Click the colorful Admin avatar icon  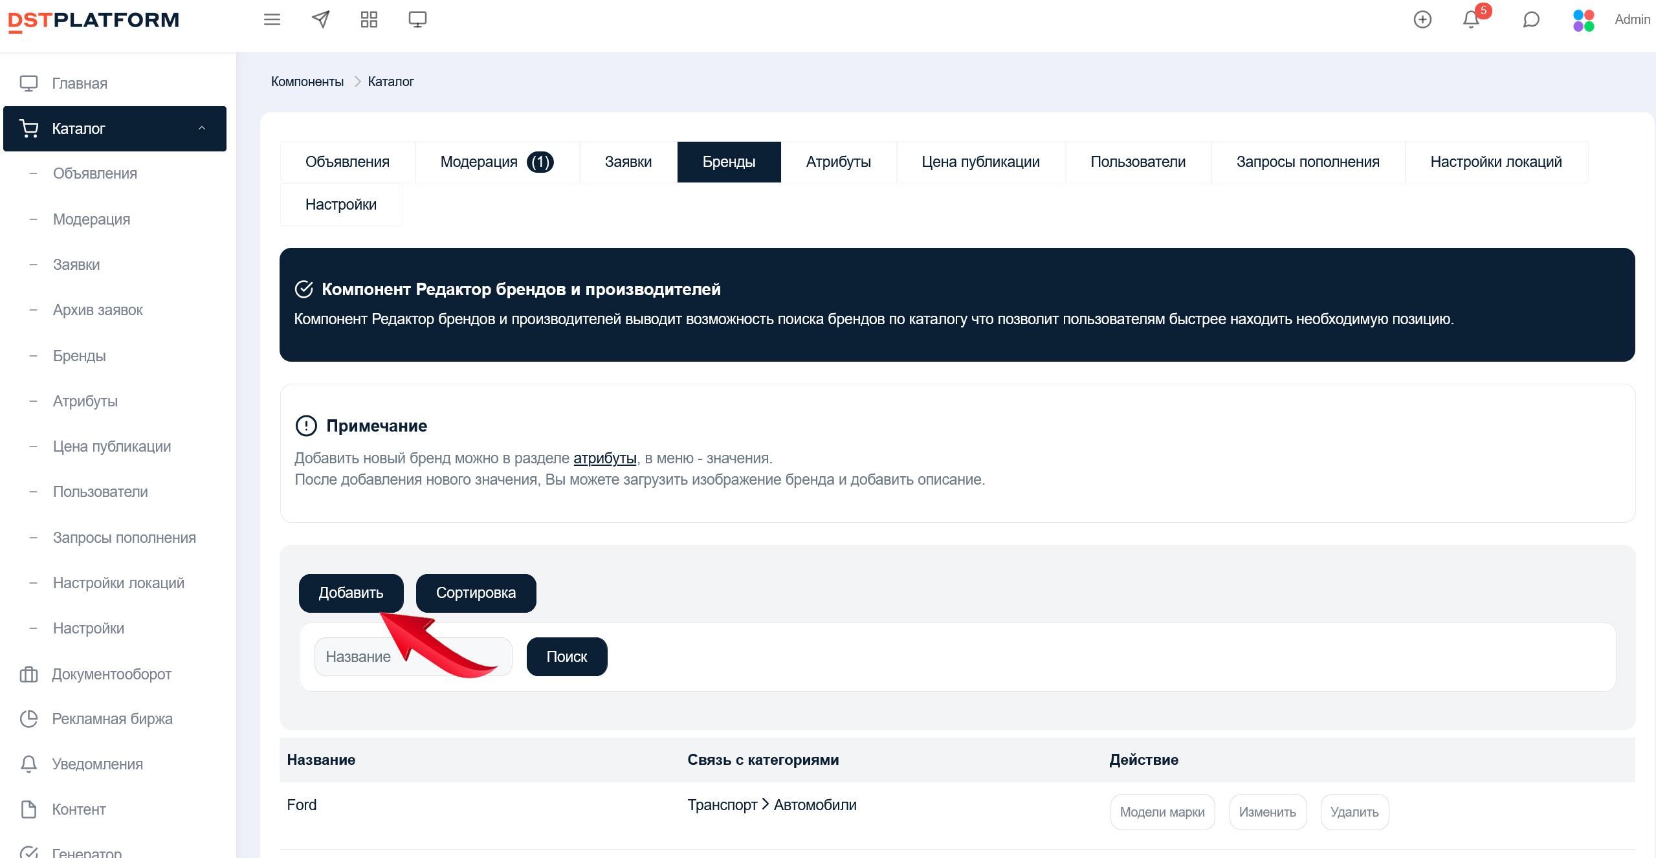pyautogui.click(x=1584, y=20)
